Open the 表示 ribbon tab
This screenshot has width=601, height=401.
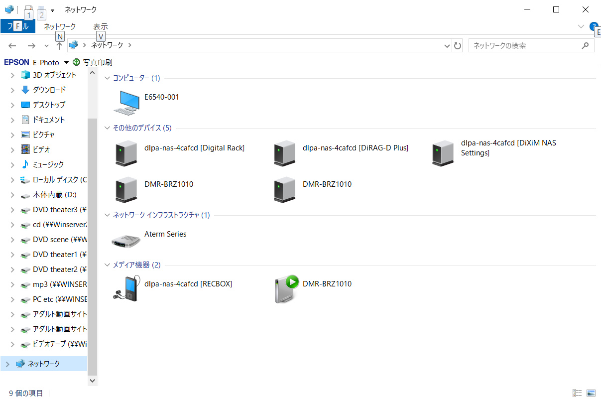click(101, 26)
